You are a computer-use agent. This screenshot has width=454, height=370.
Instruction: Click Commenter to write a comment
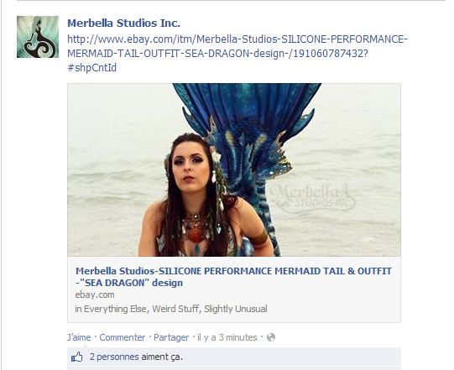123,337
